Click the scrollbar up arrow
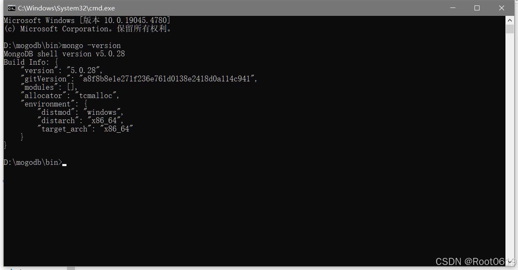518x270 pixels. [x=510, y=20]
